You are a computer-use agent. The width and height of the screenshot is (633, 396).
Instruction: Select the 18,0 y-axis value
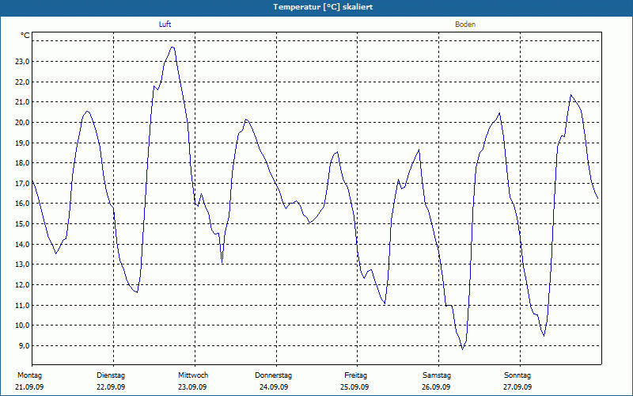point(22,163)
